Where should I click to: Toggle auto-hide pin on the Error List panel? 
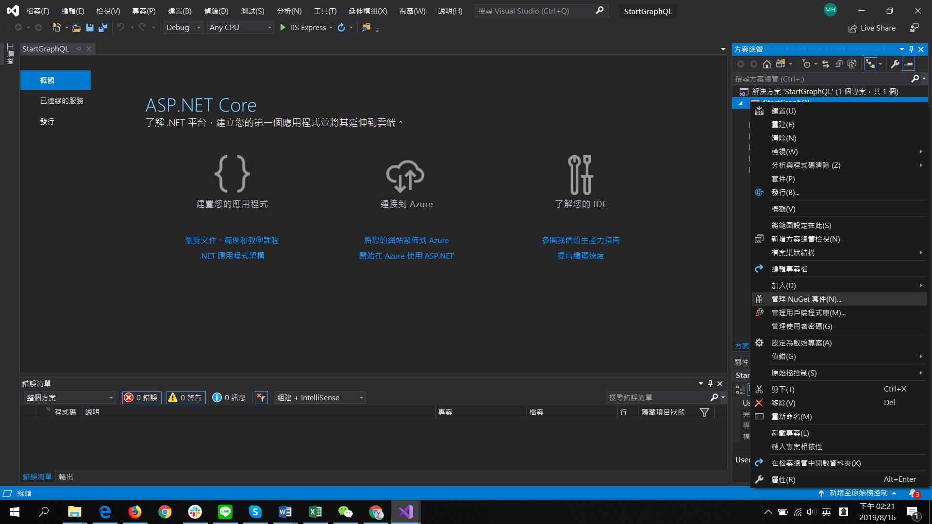click(x=710, y=383)
